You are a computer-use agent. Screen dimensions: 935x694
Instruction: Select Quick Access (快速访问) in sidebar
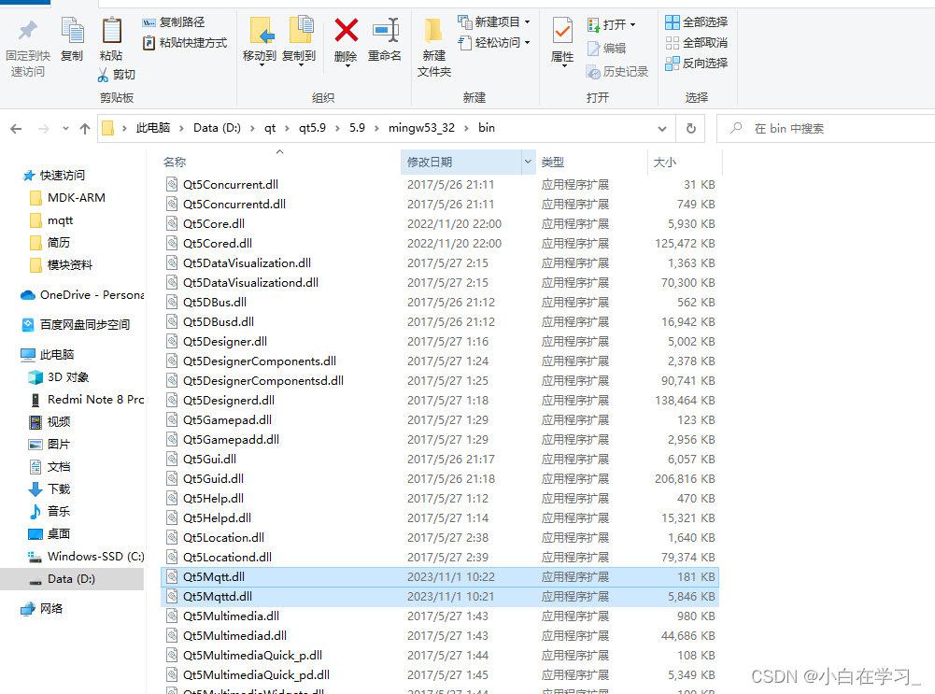(x=55, y=176)
